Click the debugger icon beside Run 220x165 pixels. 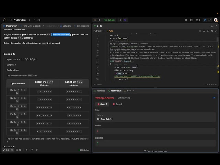coord(95,20)
